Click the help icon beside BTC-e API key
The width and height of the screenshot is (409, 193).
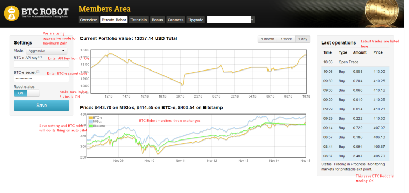tap(40, 57)
